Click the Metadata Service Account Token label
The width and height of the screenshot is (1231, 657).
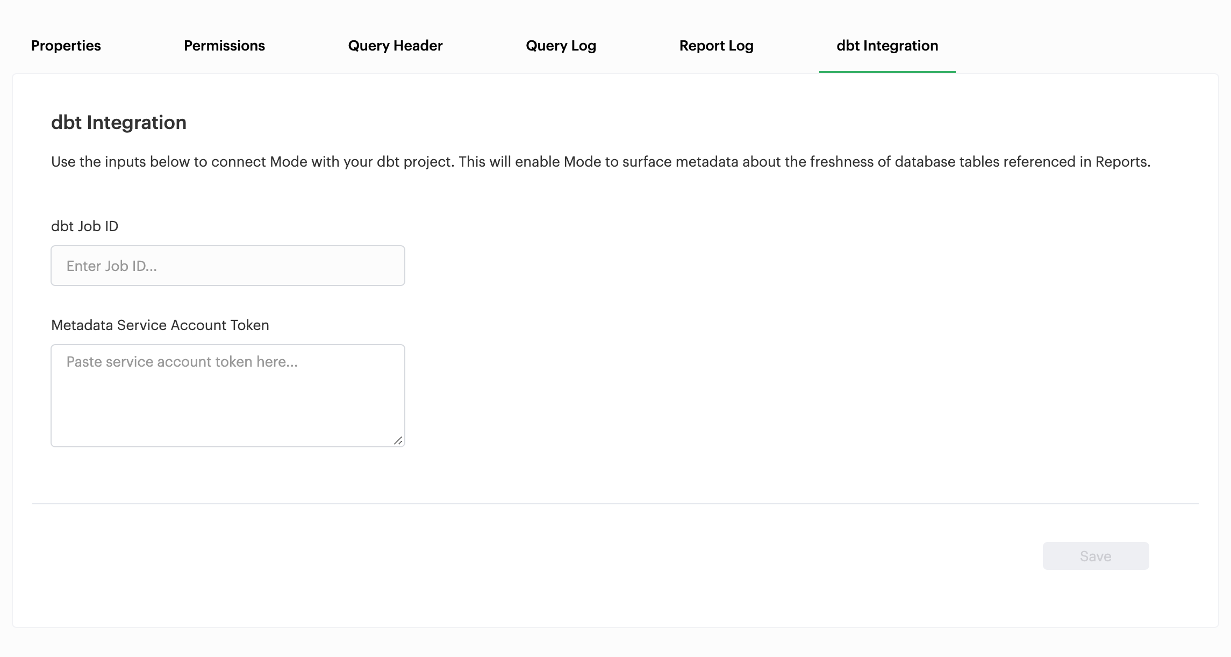[x=160, y=325]
